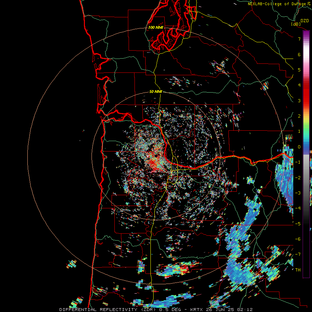Click the 26 JUN 25 date text

[220, 310]
